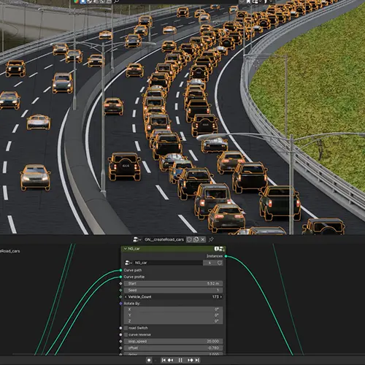This screenshot has height=365, width=365.
Task: Toggle auto keying record button
Action: click(149, 360)
